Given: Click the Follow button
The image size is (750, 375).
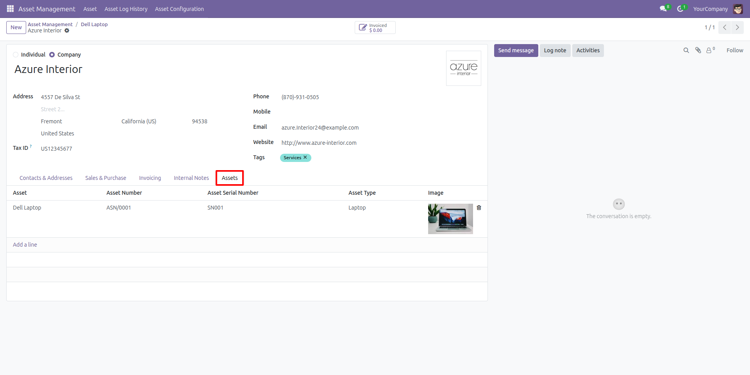Looking at the screenshot, I should (x=735, y=50).
